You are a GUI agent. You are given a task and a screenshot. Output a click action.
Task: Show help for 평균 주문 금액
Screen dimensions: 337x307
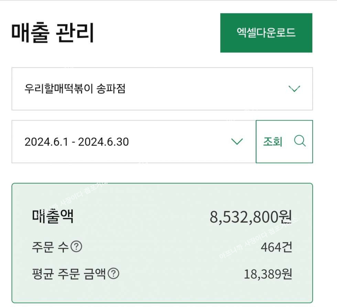pos(113,274)
